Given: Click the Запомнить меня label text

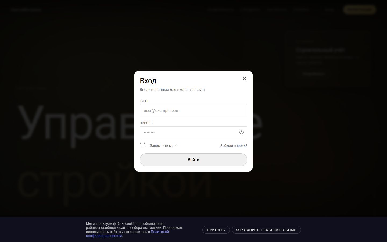Looking at the screenshot, I should pos(164,146).
